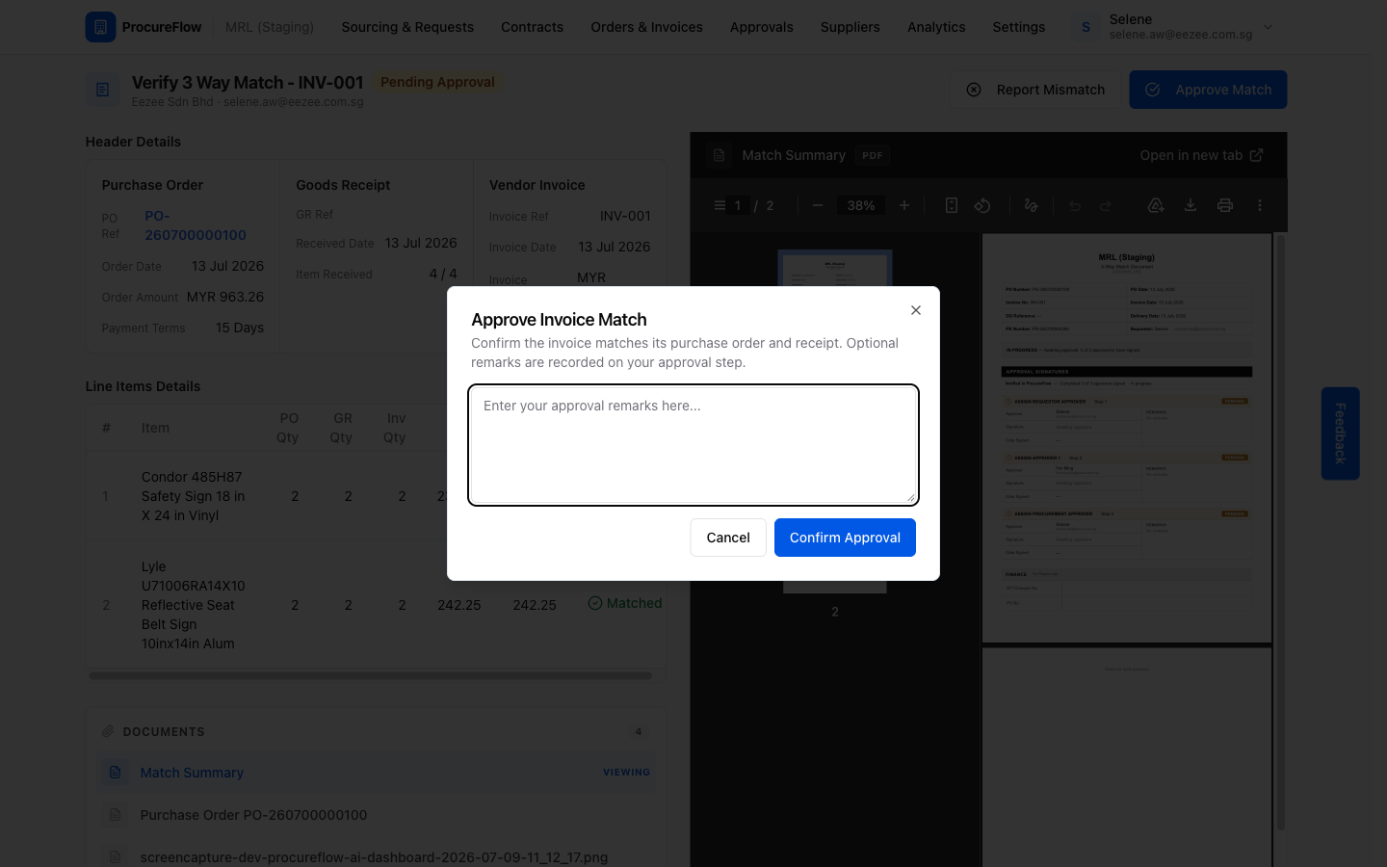
Task: Open Orders & Invoices menu
Action: [646, 27]
